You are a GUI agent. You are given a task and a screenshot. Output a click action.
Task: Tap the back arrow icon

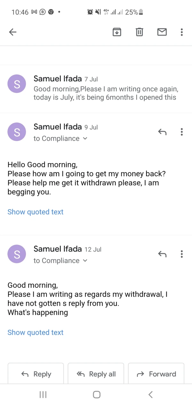[13, 32]
